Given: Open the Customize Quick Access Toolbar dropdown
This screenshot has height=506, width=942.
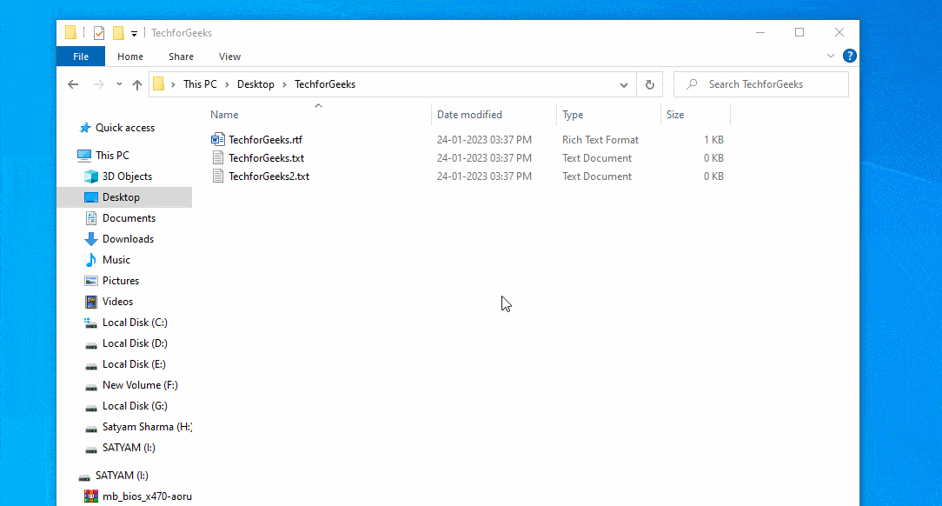Looking at the screenshot, I should [x=134, y=34].
